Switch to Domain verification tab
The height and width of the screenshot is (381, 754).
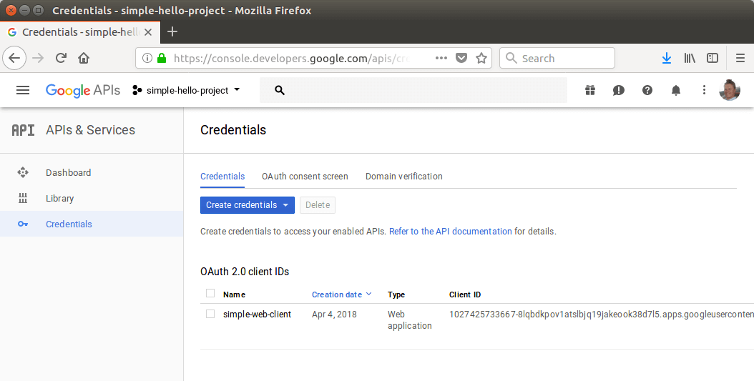(403, 177)
